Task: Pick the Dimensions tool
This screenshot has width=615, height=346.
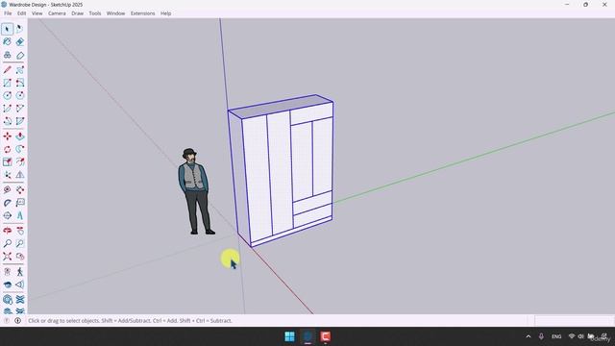Action: pos(19,189)
